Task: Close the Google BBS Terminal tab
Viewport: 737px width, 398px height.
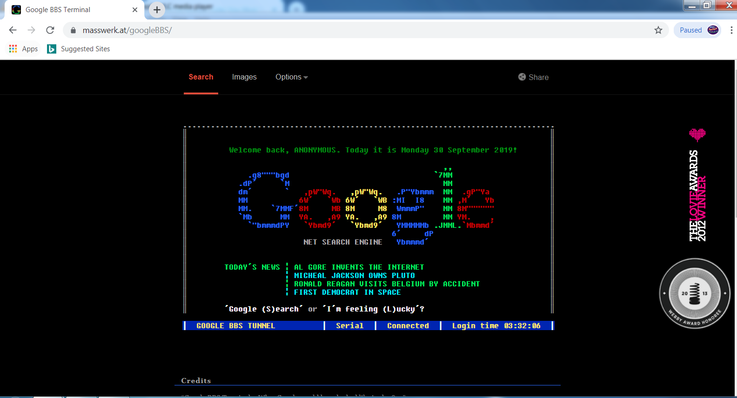Action: coord(135,10)
